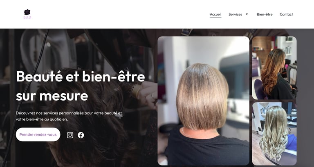
Task: Click the Prendre rendez-vous button
Action: coord(38,134)
